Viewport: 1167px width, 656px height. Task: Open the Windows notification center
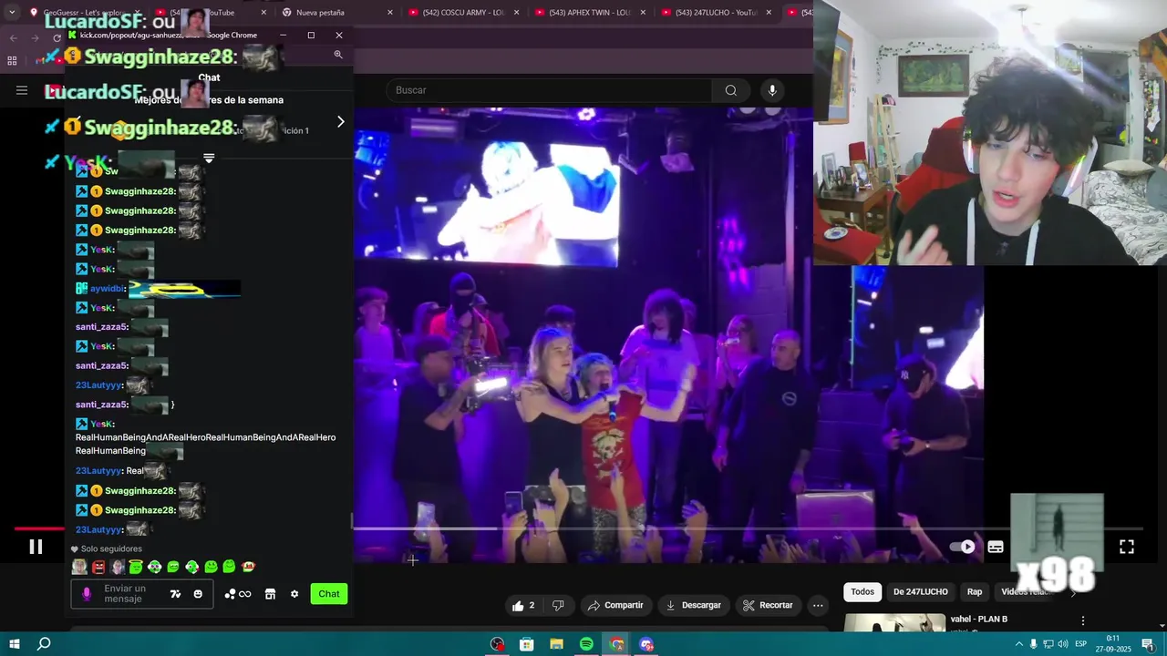click(x=1147, y=644)
